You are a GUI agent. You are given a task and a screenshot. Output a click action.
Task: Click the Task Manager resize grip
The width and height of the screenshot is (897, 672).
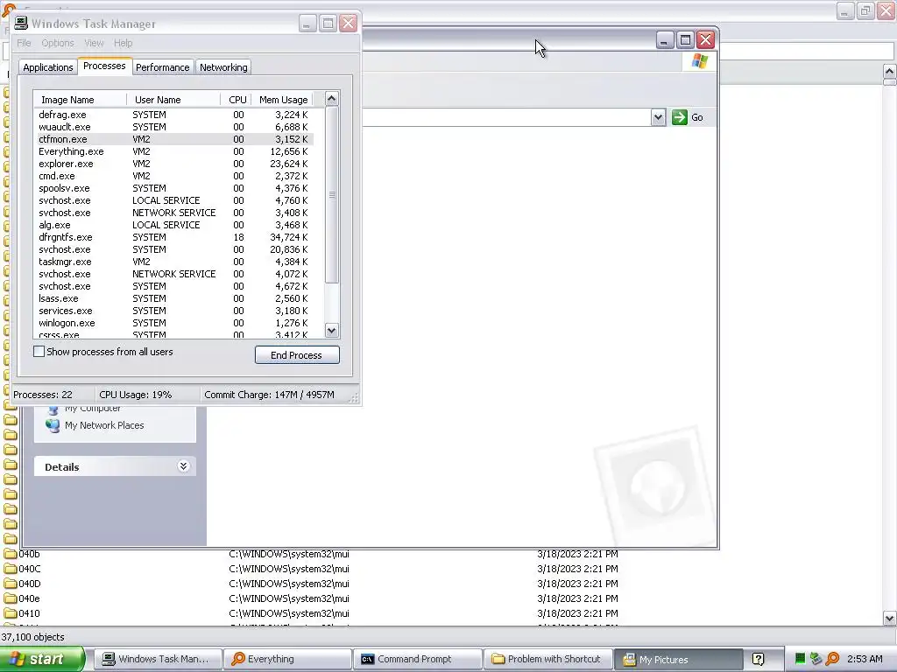[354, 398]
